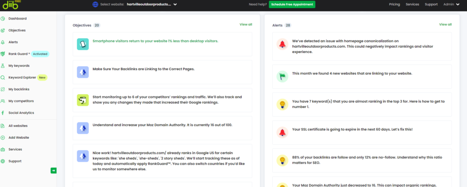Click the My competitors people icon

(3, 101)
